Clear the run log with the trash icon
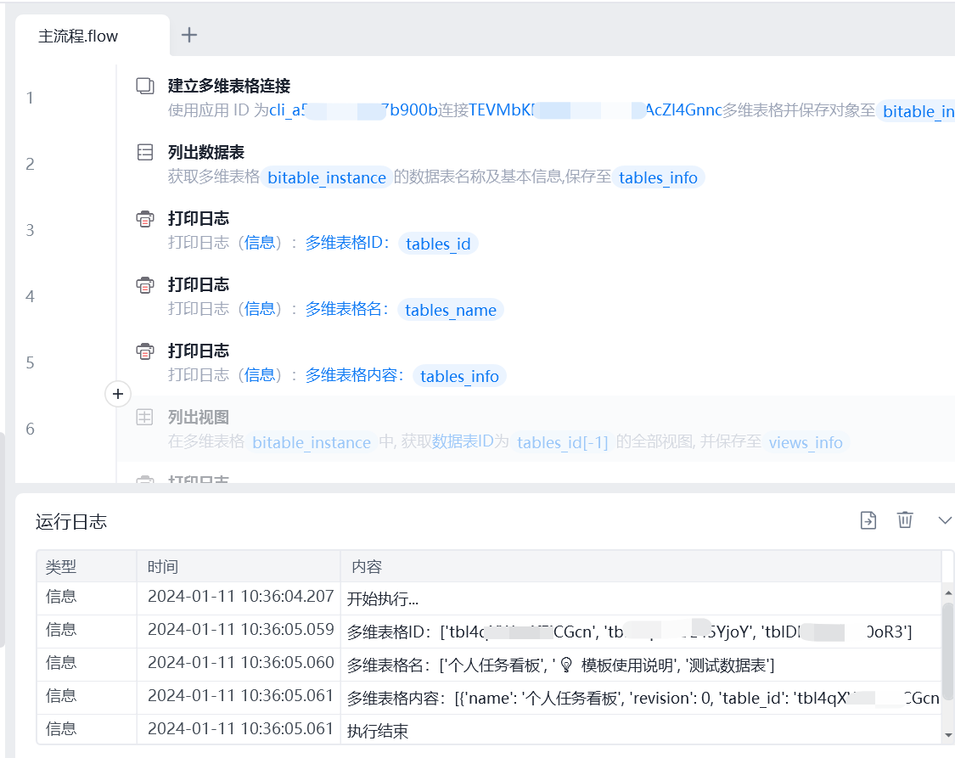Screen dimensions: 955x758 (905, 520)
